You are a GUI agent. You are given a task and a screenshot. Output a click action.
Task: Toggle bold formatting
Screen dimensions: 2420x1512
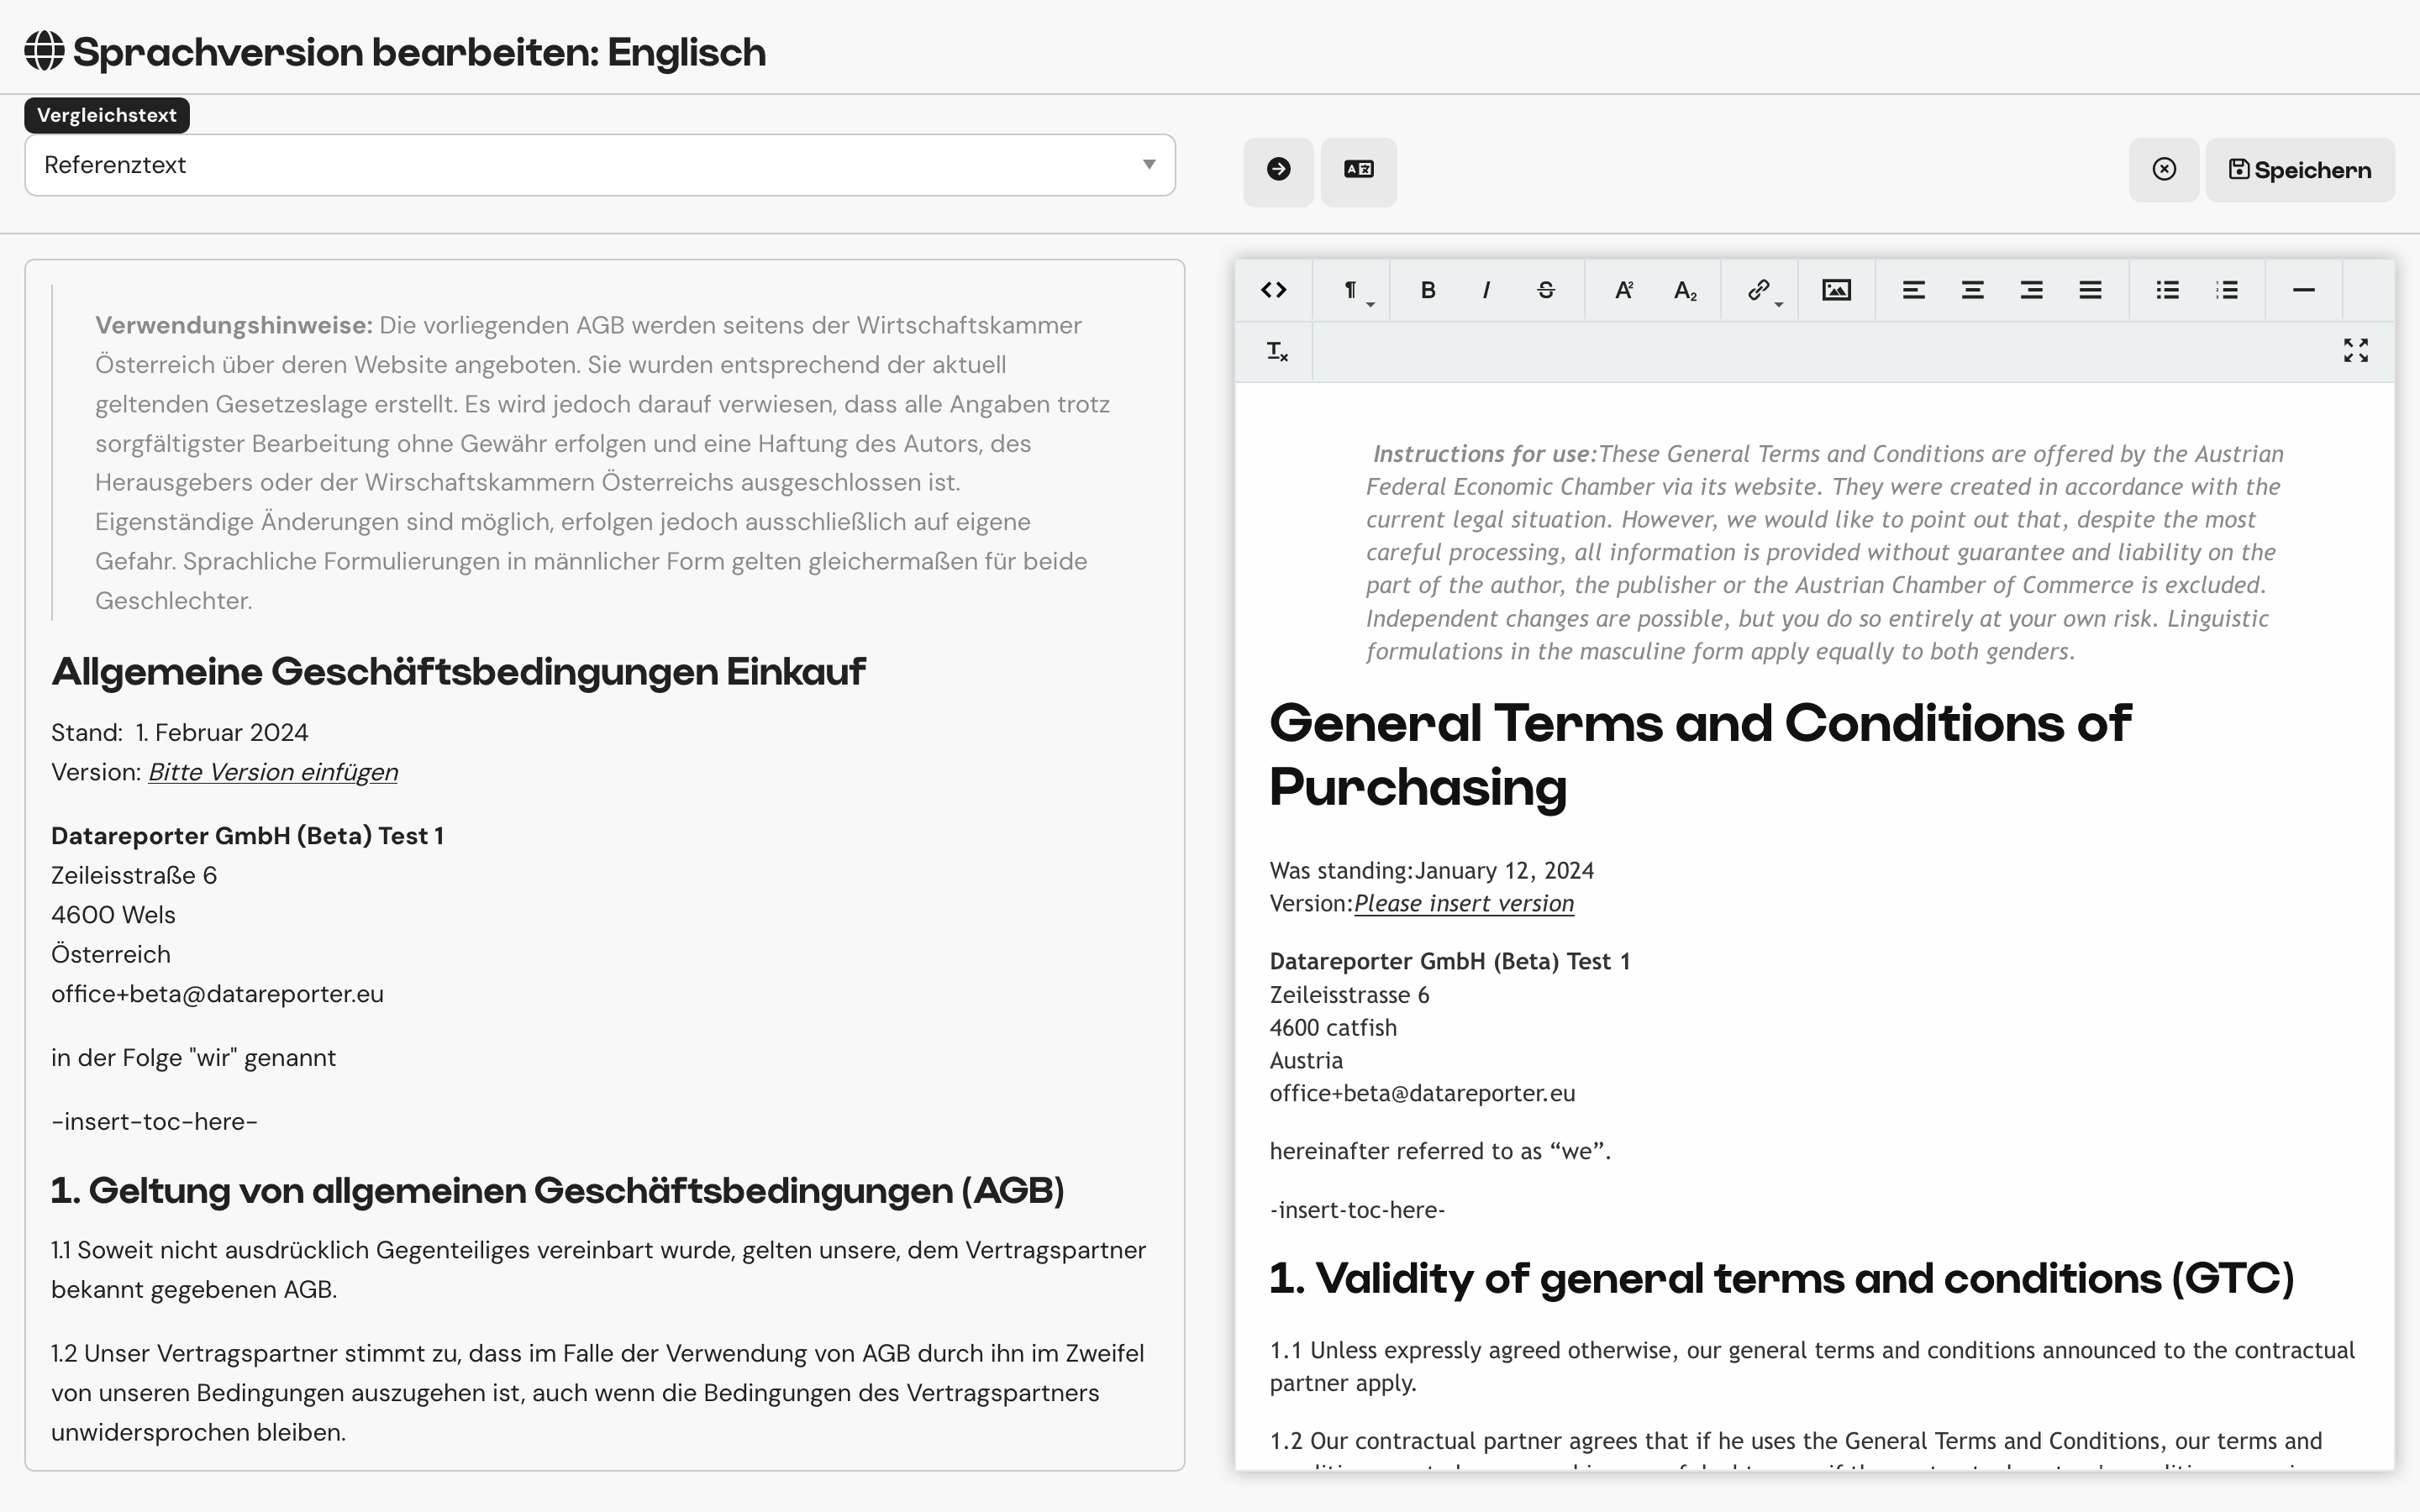pos(1428,290)
